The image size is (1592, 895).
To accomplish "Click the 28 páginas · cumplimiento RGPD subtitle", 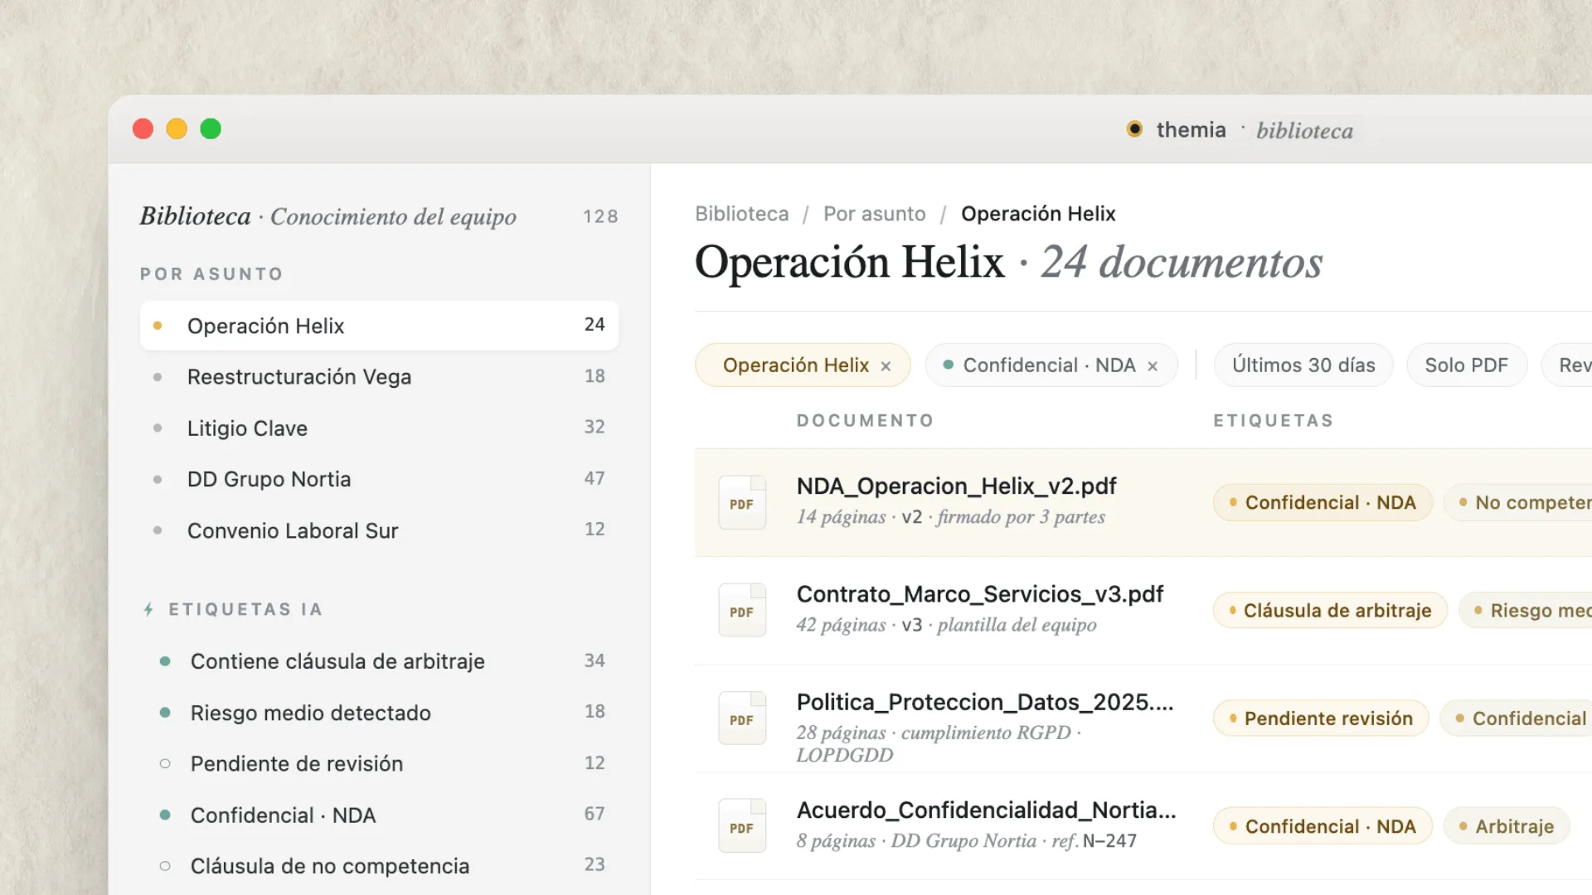I will (x=939, y=743).
